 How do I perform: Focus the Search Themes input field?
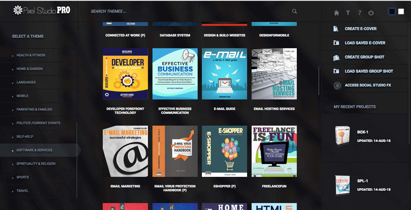pyautogui.click(x=190, y=11)
